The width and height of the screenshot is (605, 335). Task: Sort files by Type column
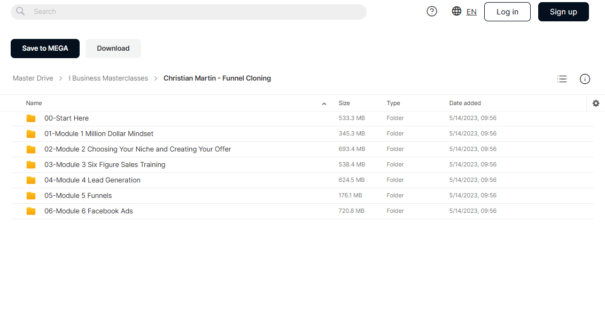point(393,103)
